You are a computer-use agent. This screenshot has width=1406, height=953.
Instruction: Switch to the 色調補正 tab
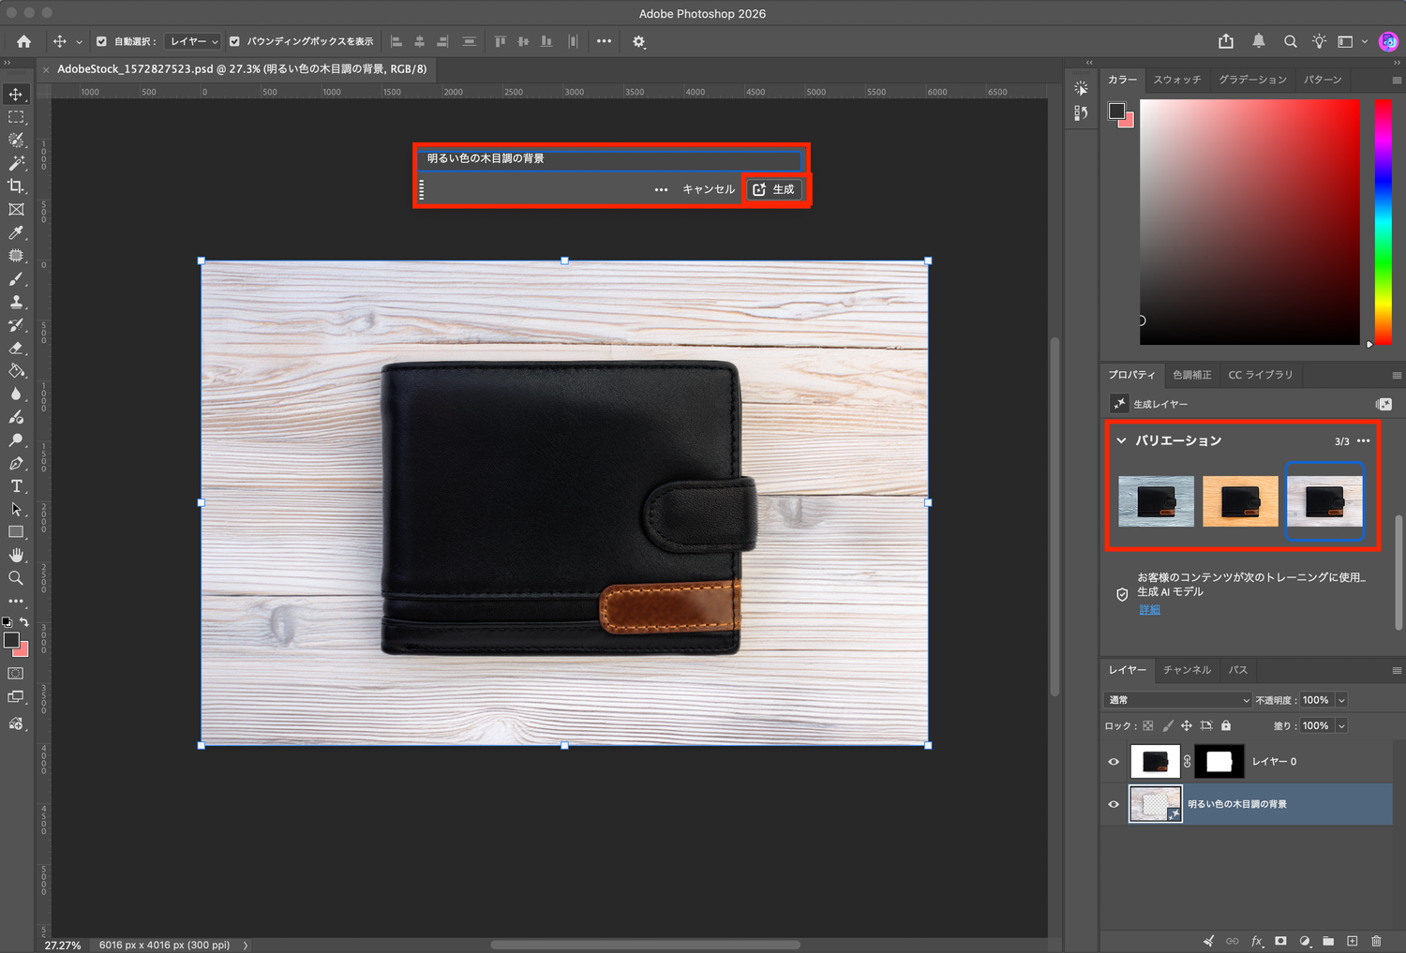[1192, 375]
